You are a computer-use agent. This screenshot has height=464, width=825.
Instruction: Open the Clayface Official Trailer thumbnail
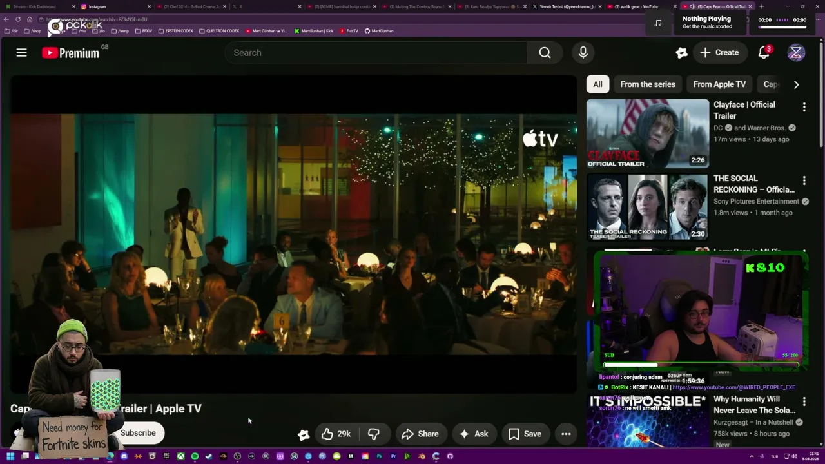648,133
